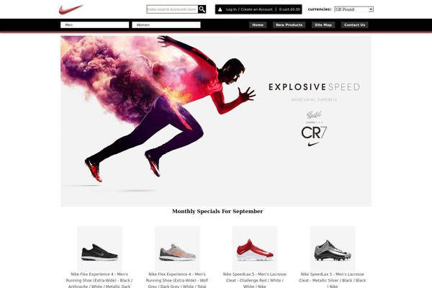The width and height of the screenshot is (432, 288).
Task: Click the black Nike swoosh under CR7
Action: 313,144
